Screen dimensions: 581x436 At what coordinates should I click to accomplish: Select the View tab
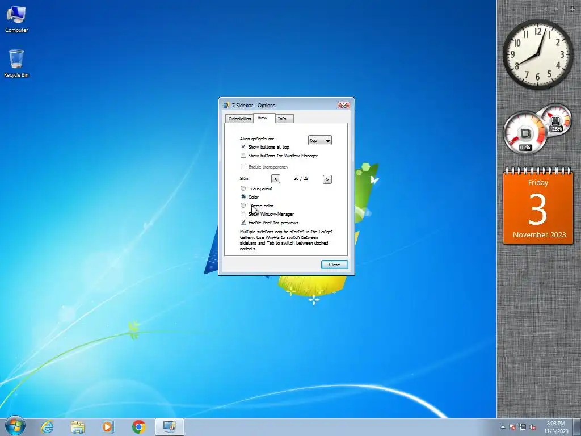point(264,118)
